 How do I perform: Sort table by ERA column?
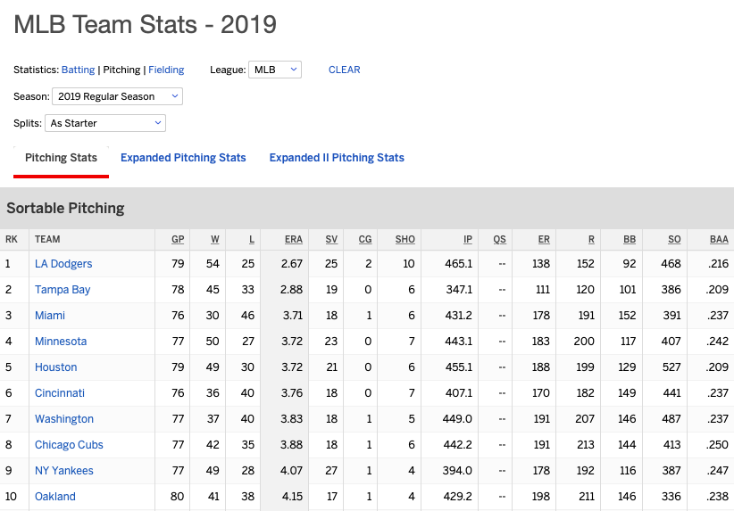(x=294, y=239)
